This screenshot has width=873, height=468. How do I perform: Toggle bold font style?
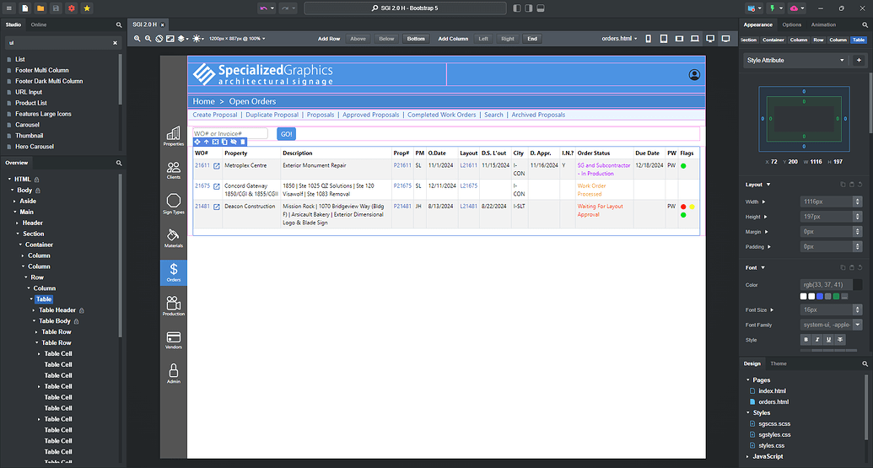coord(806,340)
